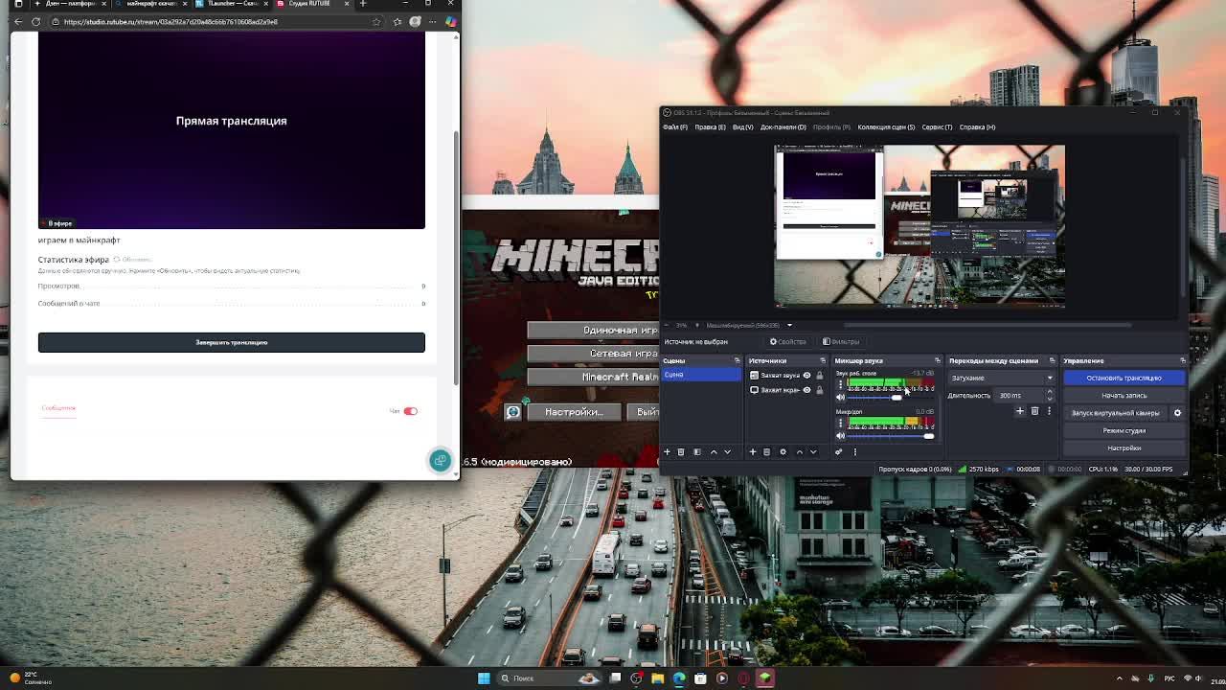Click the browser address bar
Image resolution: width=1226 pixels, height=690 pixels.
point(216,22)
